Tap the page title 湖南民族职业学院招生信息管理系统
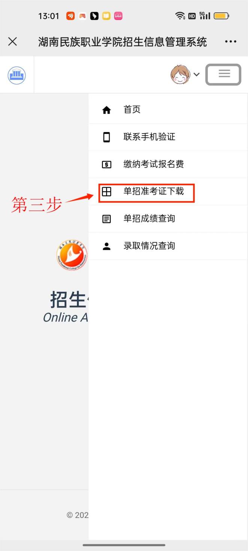 point(122,42)
